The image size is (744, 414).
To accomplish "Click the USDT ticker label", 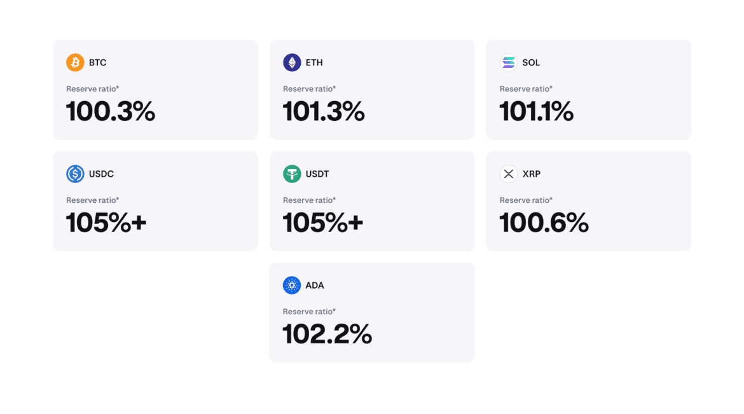I will 316,174.
